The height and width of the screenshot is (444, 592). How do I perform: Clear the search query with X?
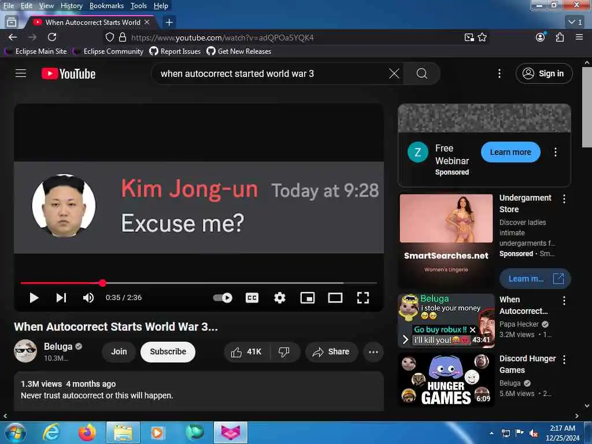point(394,73)
